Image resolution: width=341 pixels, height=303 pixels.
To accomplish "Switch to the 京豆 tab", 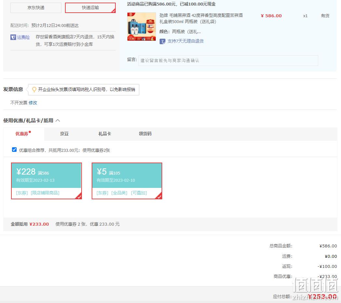I will click(64, 134).
